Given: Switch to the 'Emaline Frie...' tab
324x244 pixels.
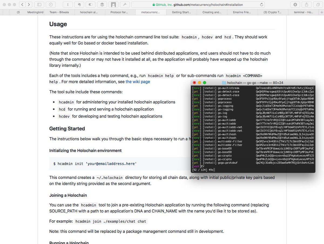Looking at the screenshot, I should coord(242,12).
